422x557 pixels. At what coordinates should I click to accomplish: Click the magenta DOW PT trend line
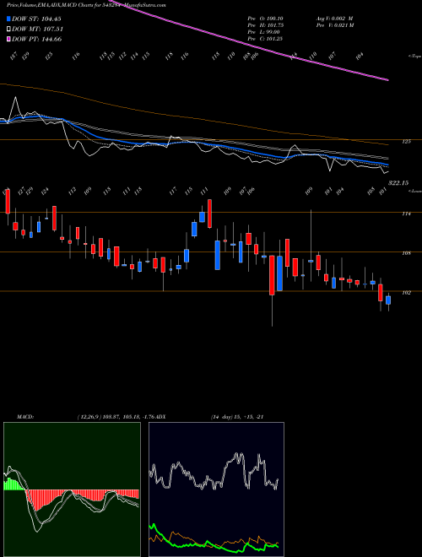249,44
